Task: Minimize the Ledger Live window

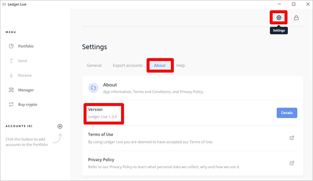Action: [280, 4]
